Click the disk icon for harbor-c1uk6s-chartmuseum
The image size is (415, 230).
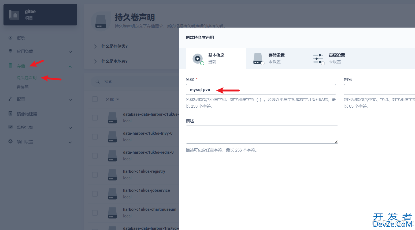pyautogui.click(x=112, y=213)
